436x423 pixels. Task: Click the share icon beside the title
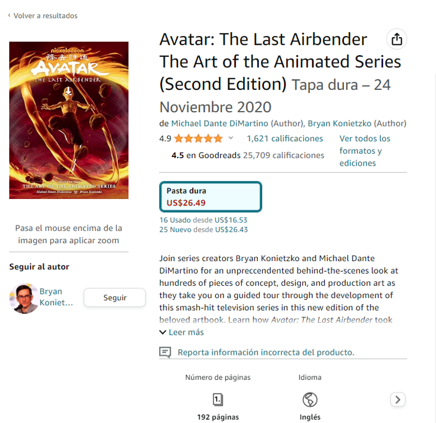(397, 39)
